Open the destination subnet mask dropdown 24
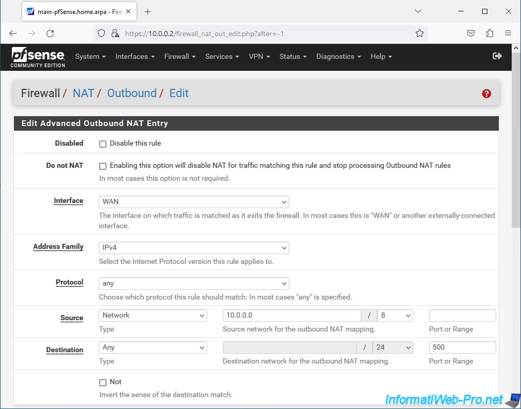The width and height of the screenshot is (521, 409). pos(393,348)
